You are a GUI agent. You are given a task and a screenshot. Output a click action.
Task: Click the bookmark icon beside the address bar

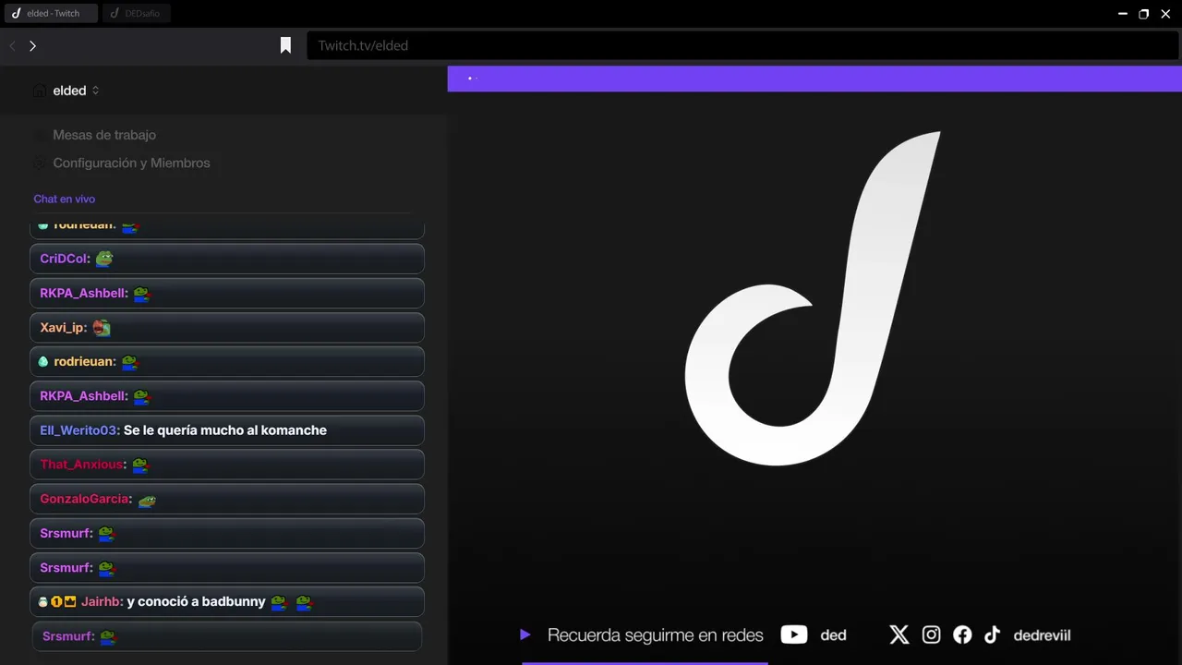(x=286, y=45)
